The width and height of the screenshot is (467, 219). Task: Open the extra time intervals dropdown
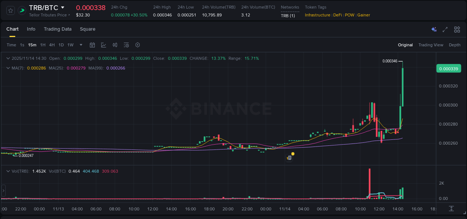tap(80, 44)
